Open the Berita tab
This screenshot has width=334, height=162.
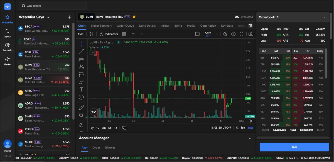coord(178,26)
